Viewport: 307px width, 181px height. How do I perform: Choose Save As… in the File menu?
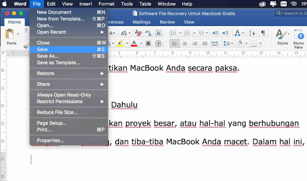click(69, 56)
